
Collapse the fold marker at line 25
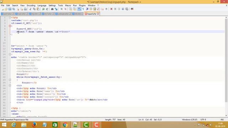point(10,85)
